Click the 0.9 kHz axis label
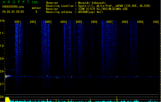The width and height of the screenshot is (161, 102). [x=2, y=59]
